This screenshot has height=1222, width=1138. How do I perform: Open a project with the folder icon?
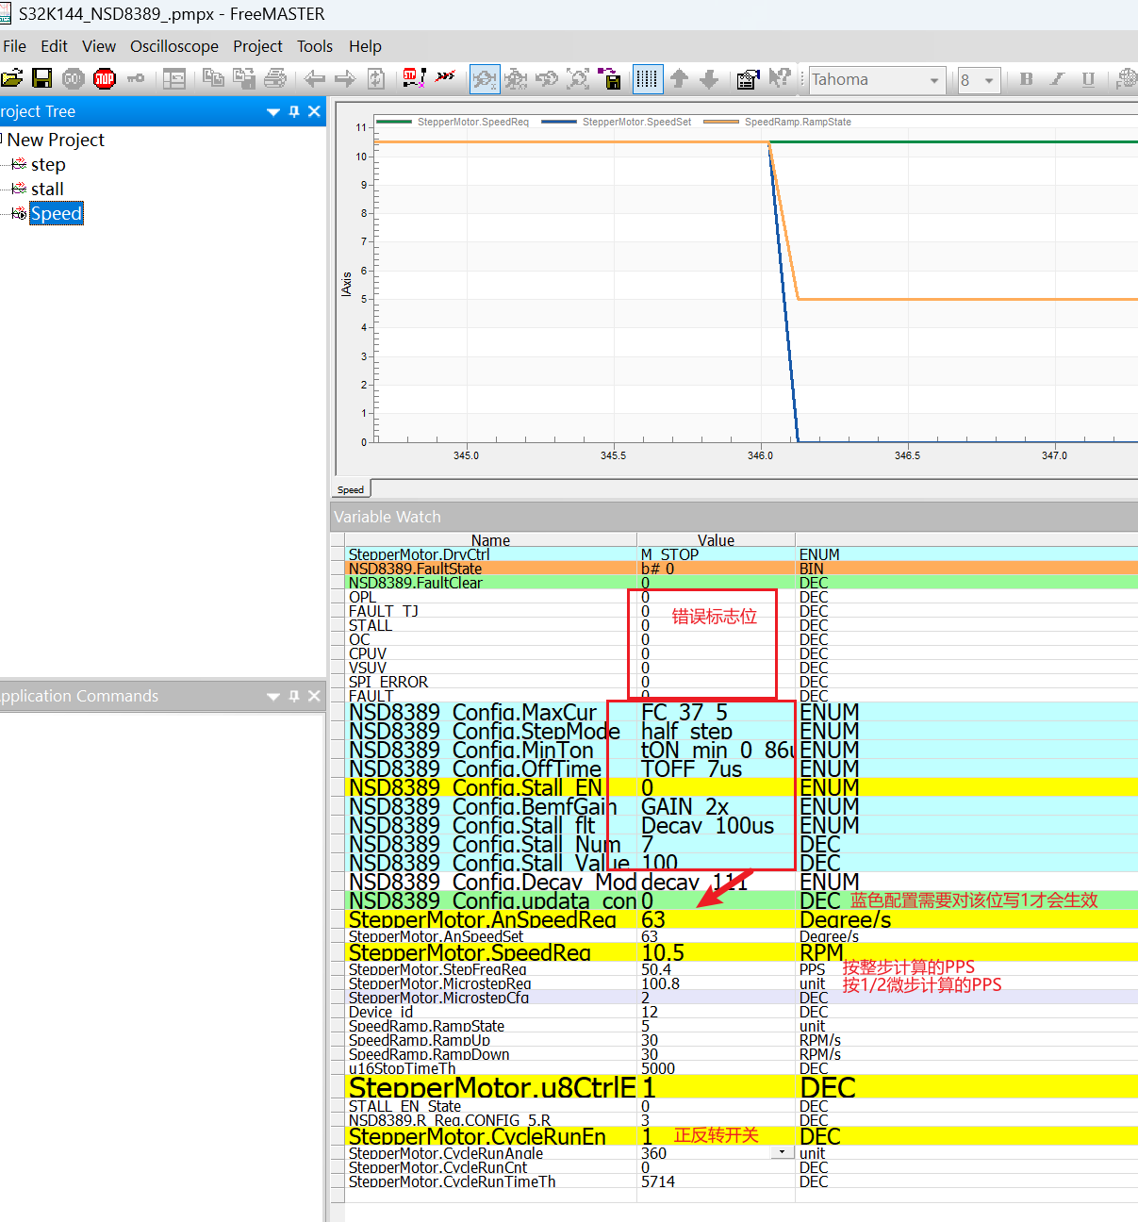point(11,79)
